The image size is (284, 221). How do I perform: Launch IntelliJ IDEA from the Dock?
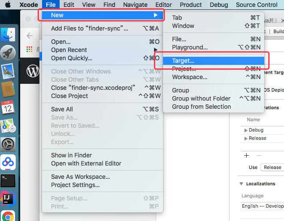pyautogui.click(x=8, y=198)
